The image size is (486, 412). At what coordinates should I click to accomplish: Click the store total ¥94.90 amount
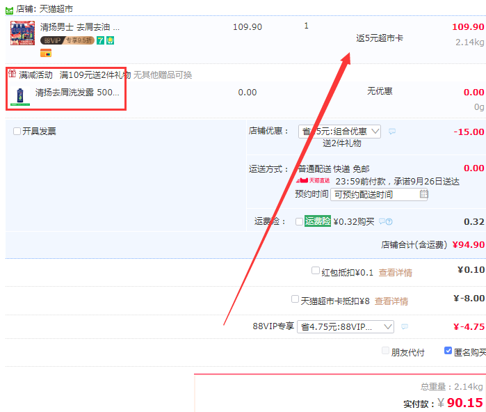tap(469, 245)
